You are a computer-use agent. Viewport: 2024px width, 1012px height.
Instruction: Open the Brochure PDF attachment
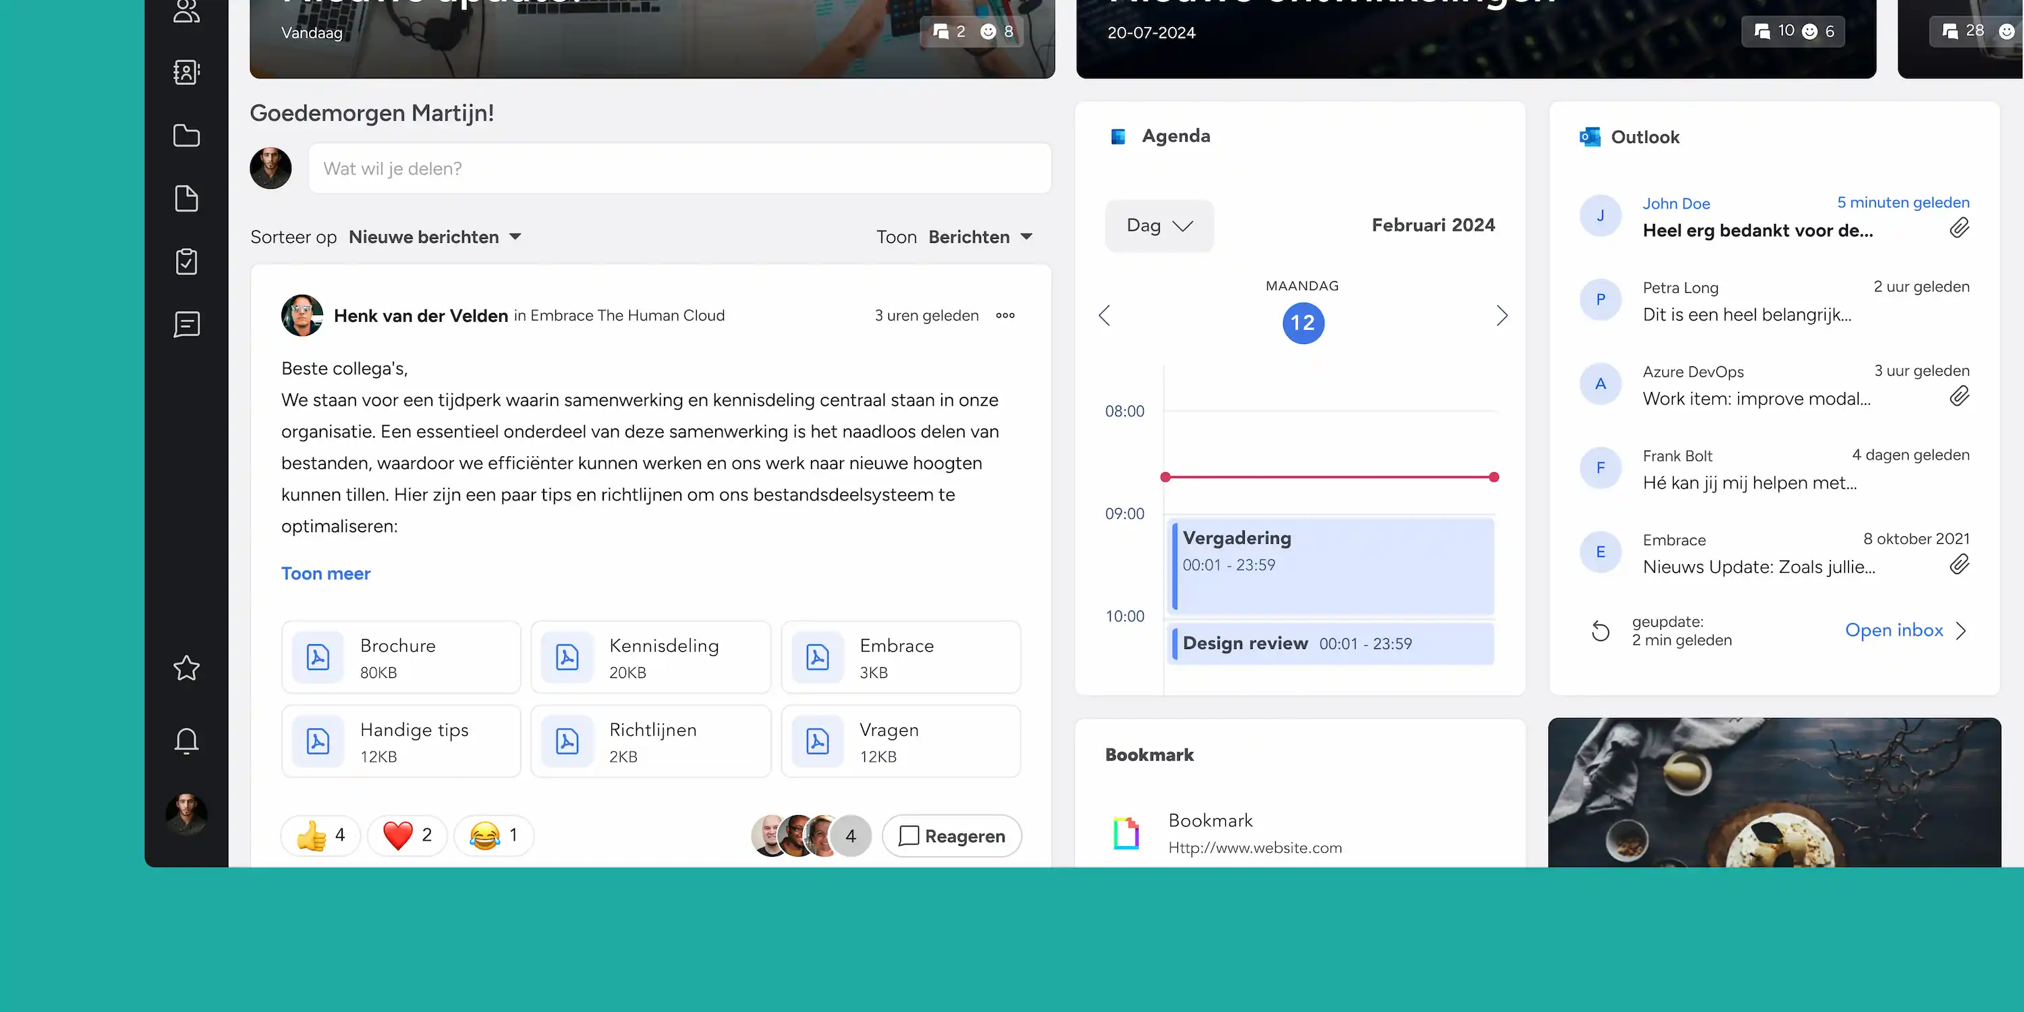[x=401, y=658]
